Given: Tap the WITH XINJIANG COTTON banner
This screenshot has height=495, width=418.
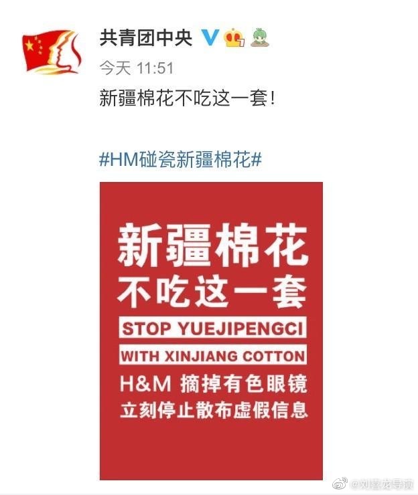Looking at the screenshot, I should tap(213, 355).
